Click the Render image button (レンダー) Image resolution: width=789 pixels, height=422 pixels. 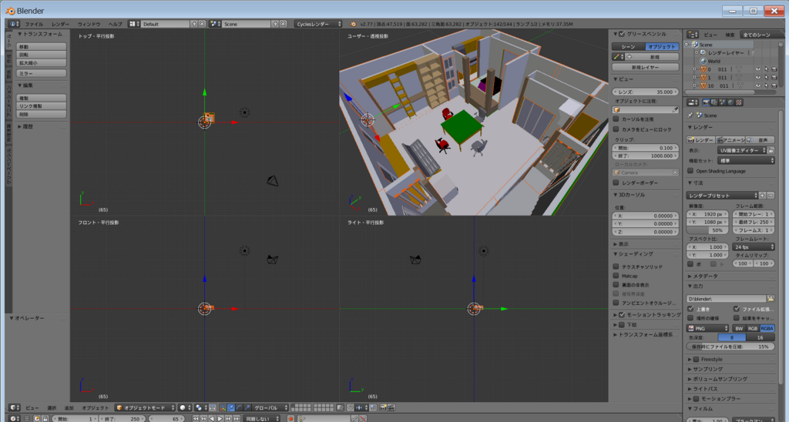(x=700, y=140)
